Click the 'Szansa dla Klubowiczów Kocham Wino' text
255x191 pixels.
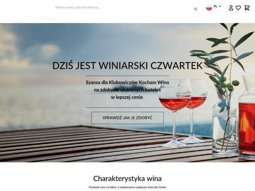click(127, 82)
